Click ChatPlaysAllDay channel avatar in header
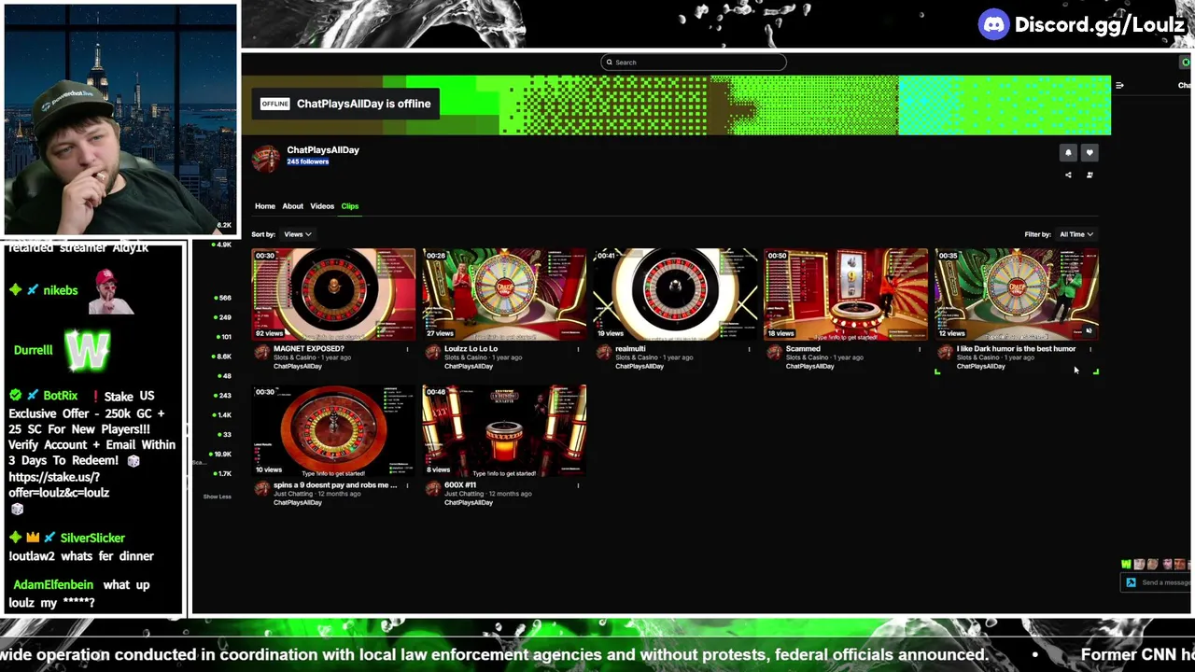Viewport: 1195px width, 672px height. (x=266, y=158)
